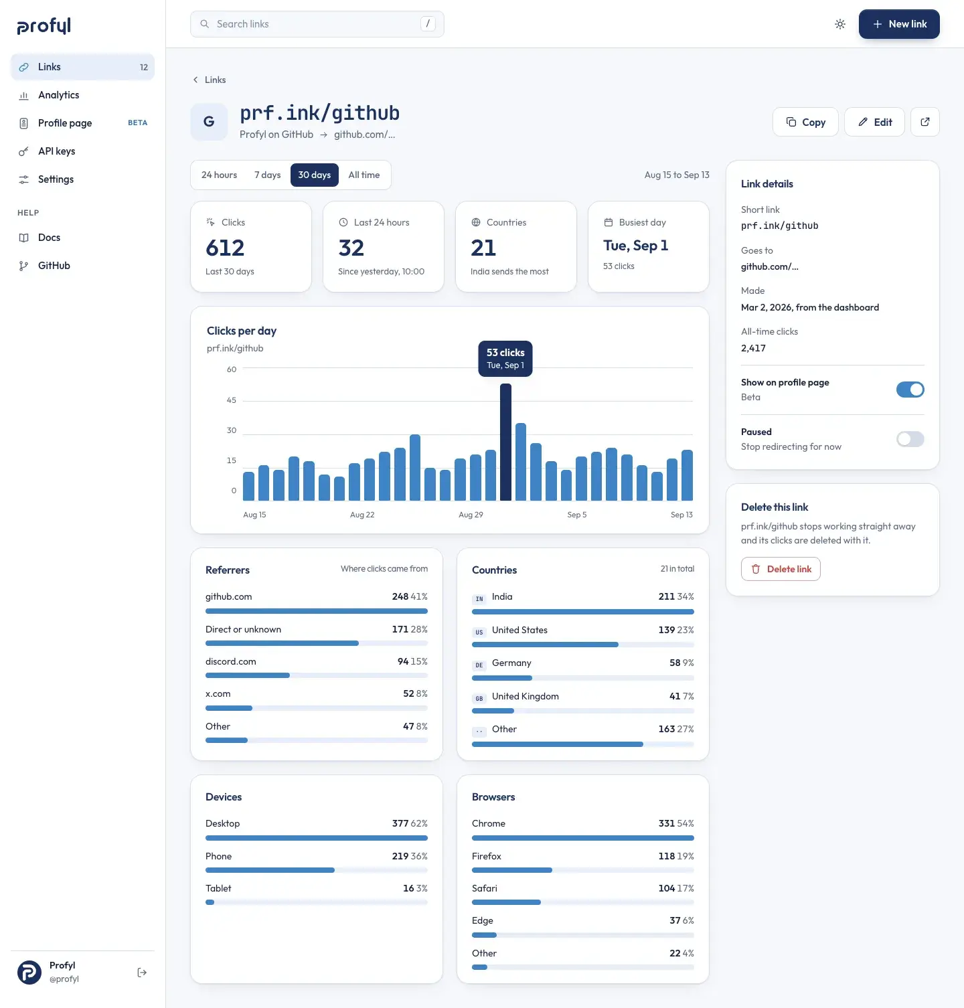Image resolution: width=964 pixels, height=1008 pixels.
Task: Open Links in the sidebar
Action: (82, 67)
